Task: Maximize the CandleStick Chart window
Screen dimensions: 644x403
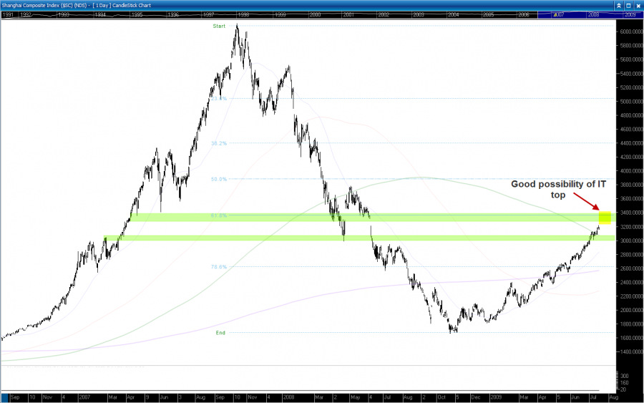Action: [x=629, y=5]
